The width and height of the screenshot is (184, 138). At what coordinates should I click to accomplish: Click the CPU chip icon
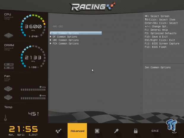9,35
